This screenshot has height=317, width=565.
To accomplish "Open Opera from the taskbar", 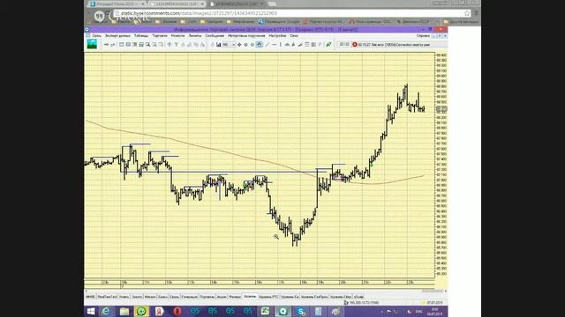I will [177, 311].
